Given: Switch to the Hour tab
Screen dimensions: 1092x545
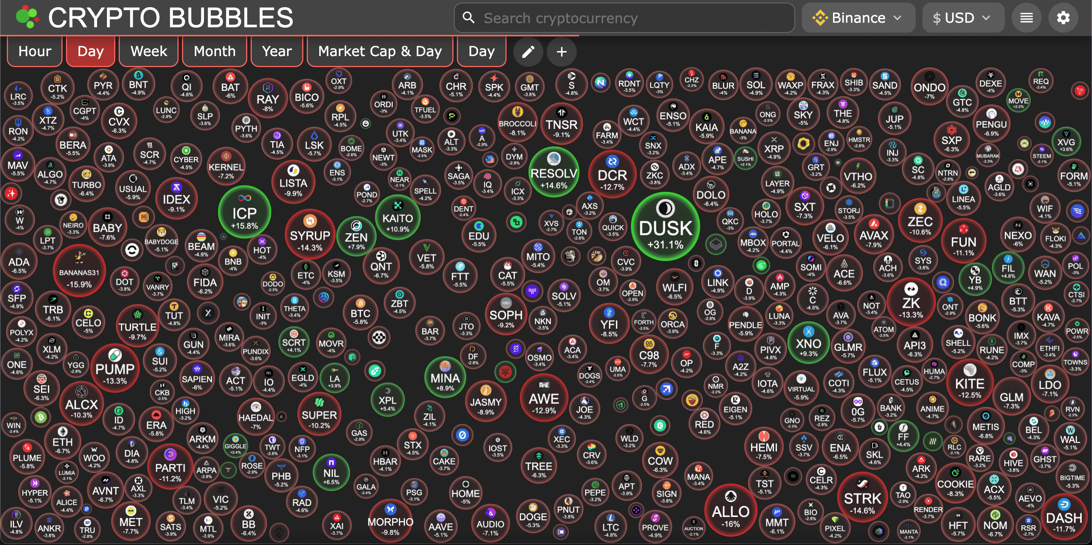Looking at the screenshot, I should [x=35, y=51].
